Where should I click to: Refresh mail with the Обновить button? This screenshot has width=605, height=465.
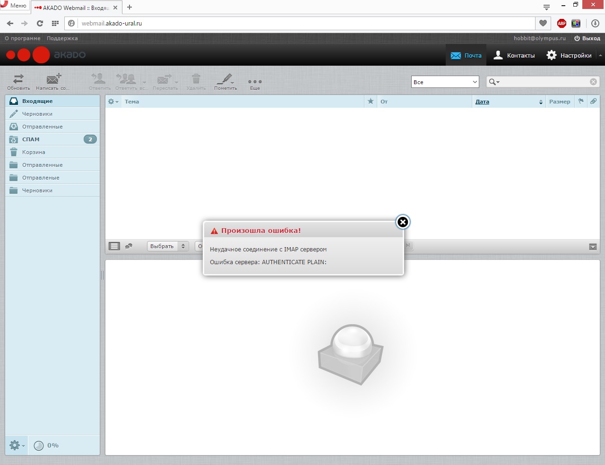pyautogui.click(x=18, y=81)
